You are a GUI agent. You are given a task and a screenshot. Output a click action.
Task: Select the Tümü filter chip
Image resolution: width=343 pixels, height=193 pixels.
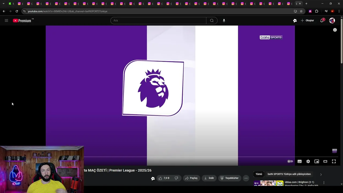tap(259, 174)
